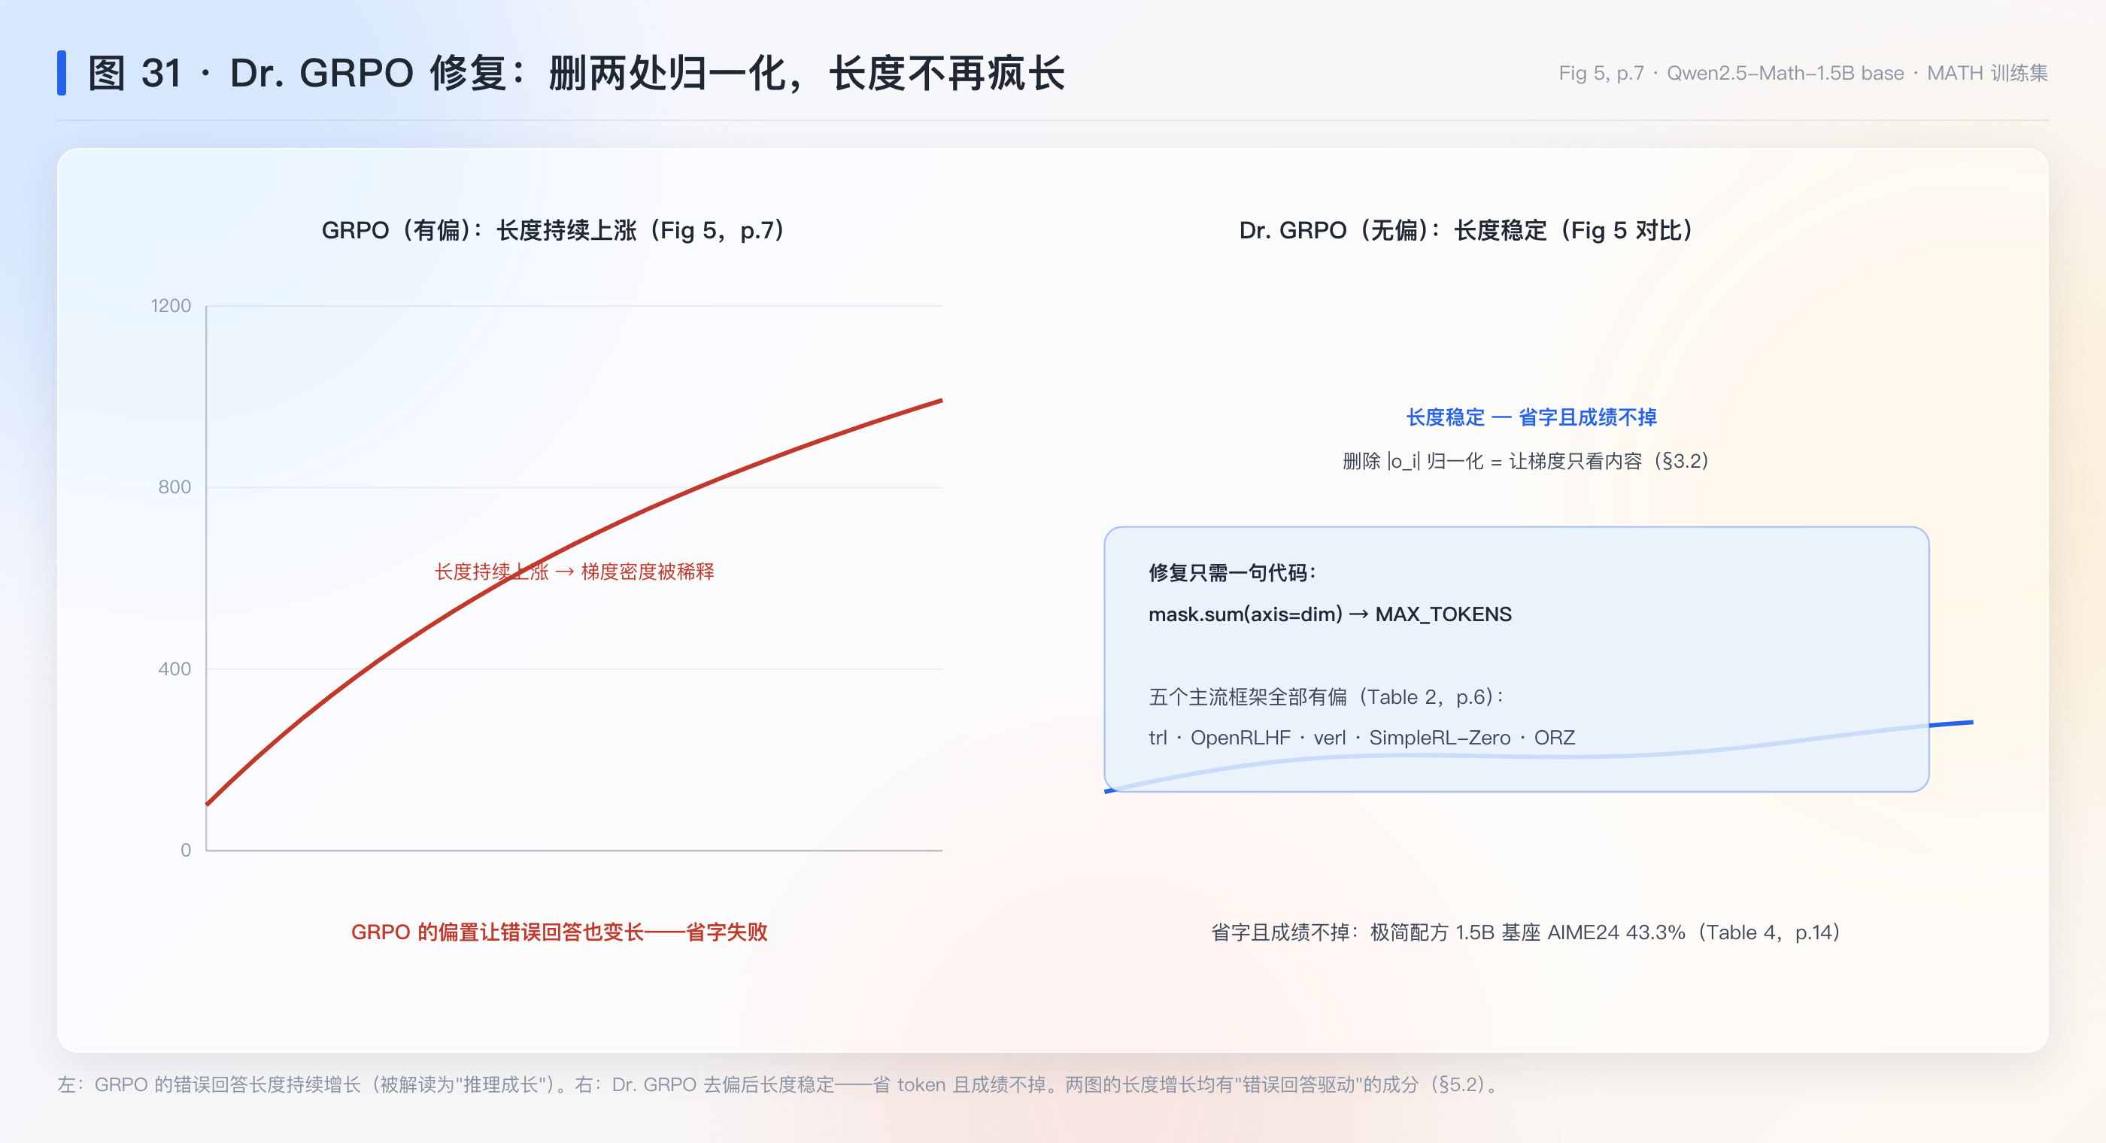Click the framework list 'trl · OpenRLHF · verl · SimpleRL-Zero · ORZ'

1361,738
